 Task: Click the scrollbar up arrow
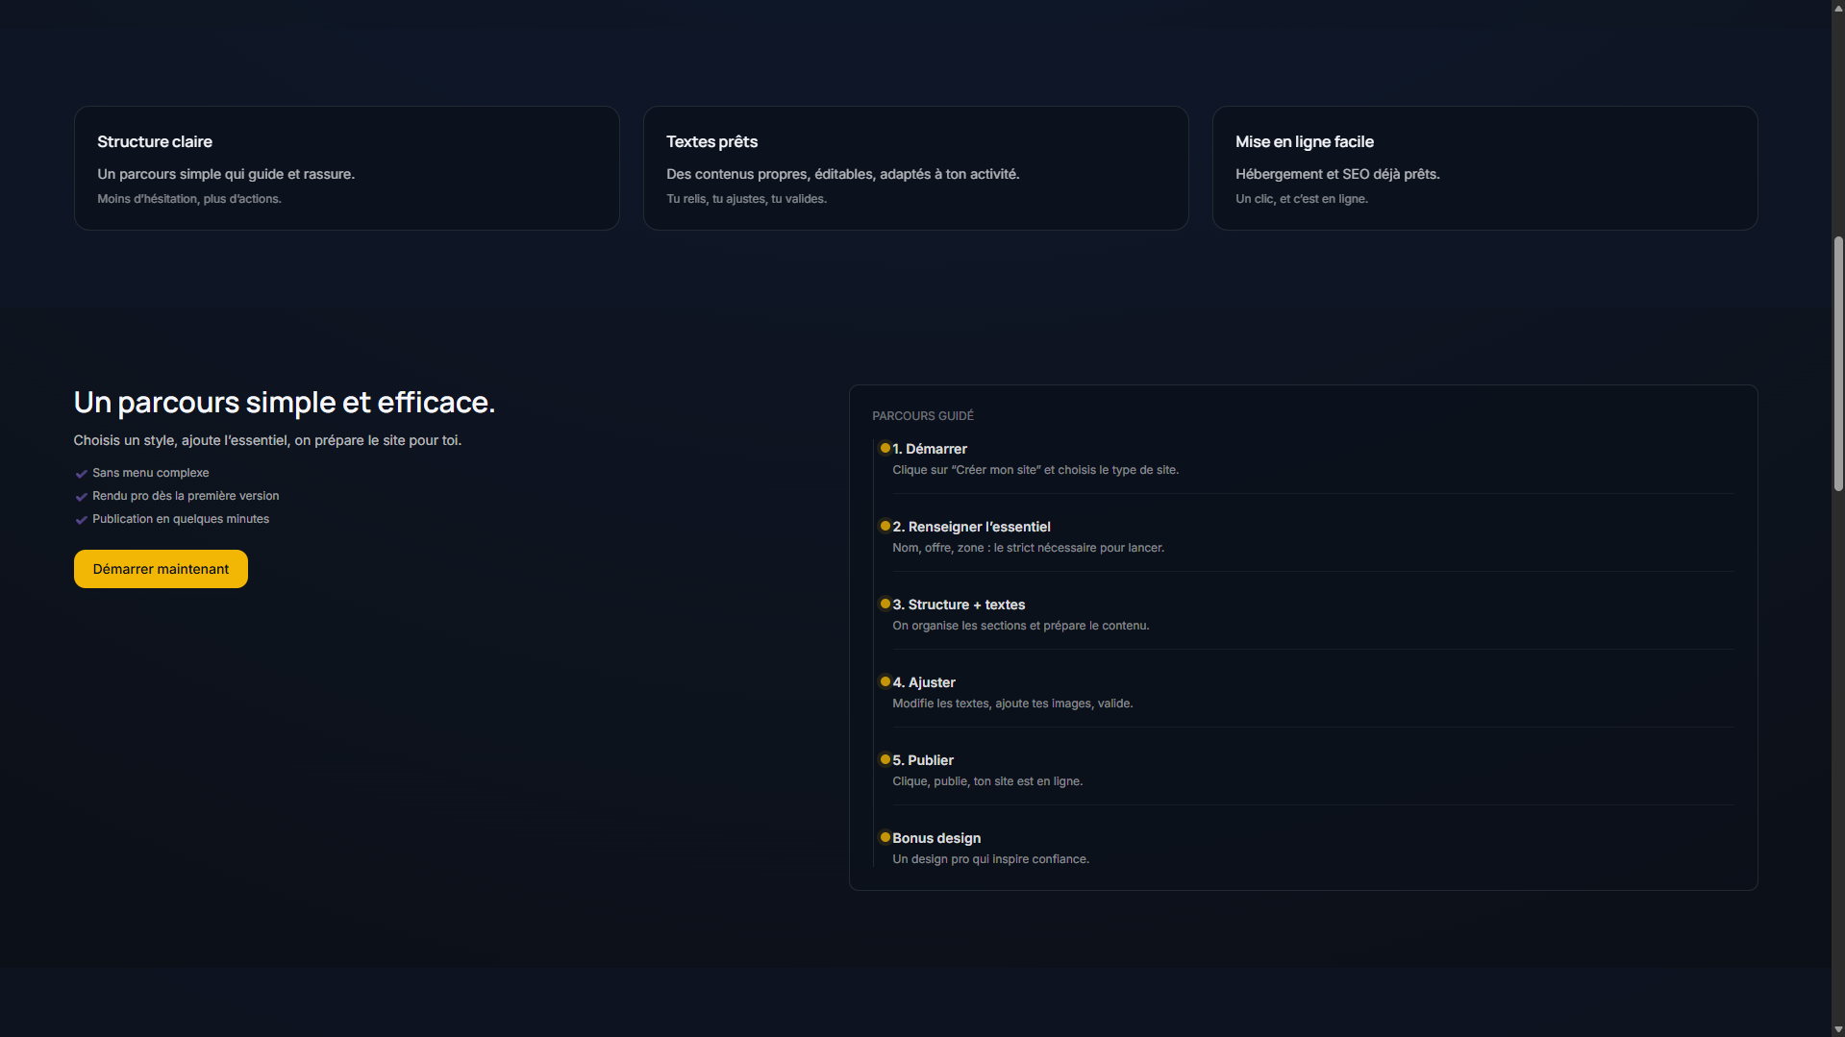[1837, 8]
